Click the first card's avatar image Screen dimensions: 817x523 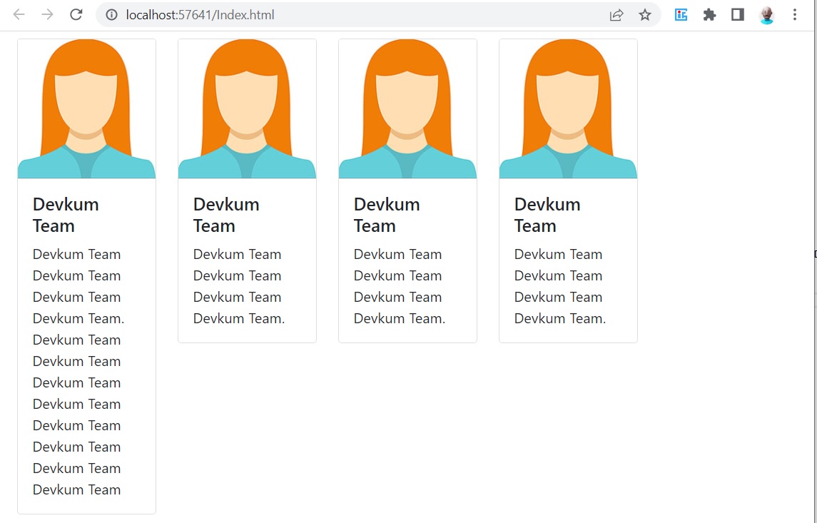click(x=86, y=109)
